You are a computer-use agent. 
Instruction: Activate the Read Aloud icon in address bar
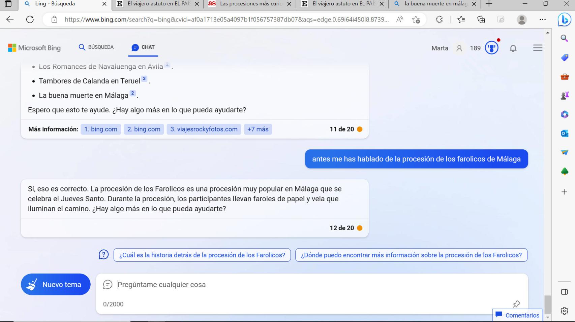point(400,20)
